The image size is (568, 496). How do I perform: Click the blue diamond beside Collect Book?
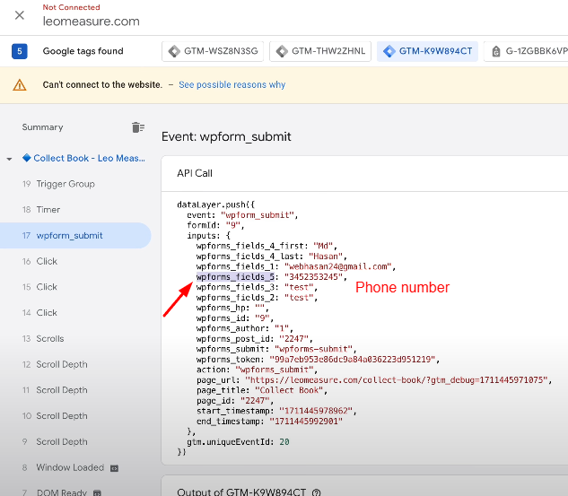(x=26, y=158)
